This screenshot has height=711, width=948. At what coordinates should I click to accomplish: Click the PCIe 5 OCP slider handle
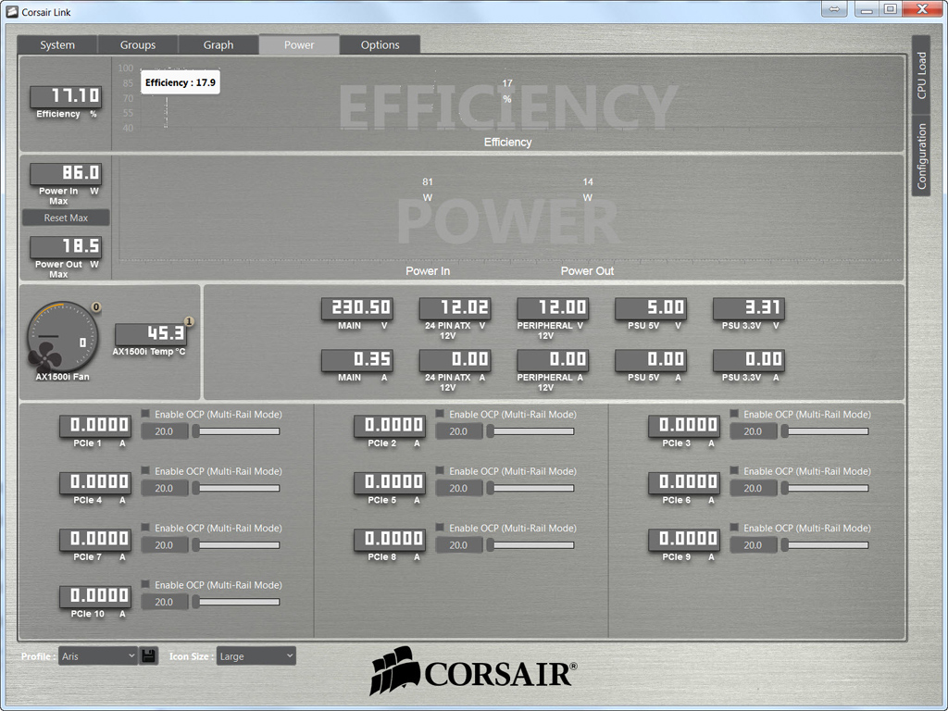(491, 488)
